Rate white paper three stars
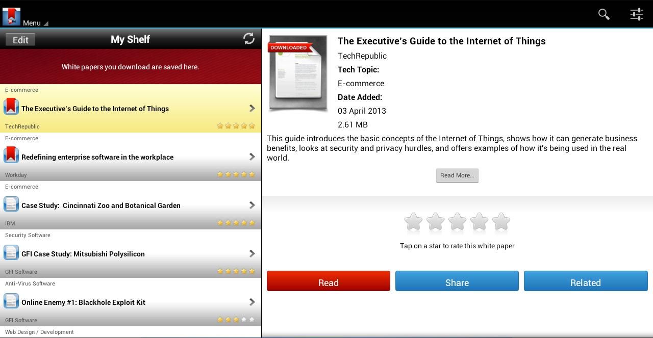 457,222
